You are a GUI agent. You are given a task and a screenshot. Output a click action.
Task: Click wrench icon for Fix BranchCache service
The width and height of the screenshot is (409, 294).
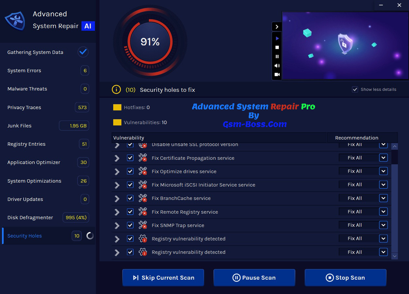pos(143,198)
